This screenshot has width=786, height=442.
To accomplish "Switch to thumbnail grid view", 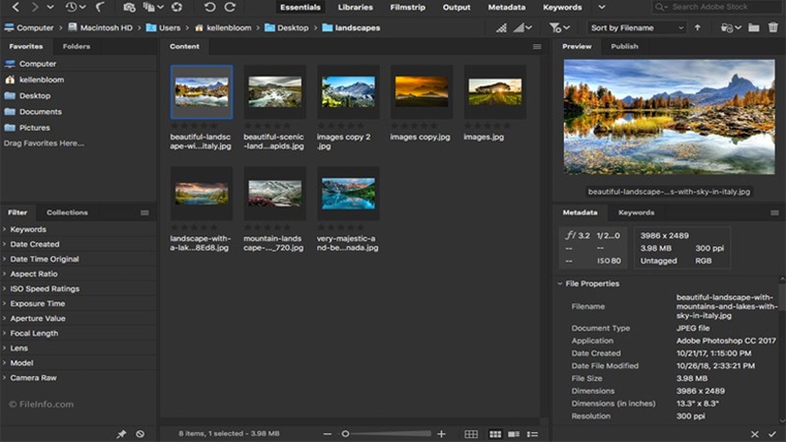I will [x=495, y=434].
